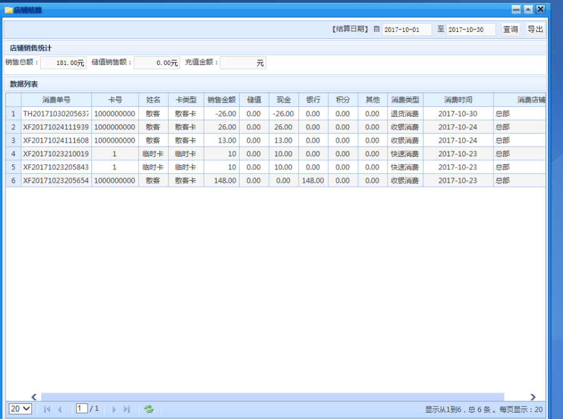The image size is (563, 419).
Task: Sort by the 消费店铺 column header
Action: tap(520, 100)
